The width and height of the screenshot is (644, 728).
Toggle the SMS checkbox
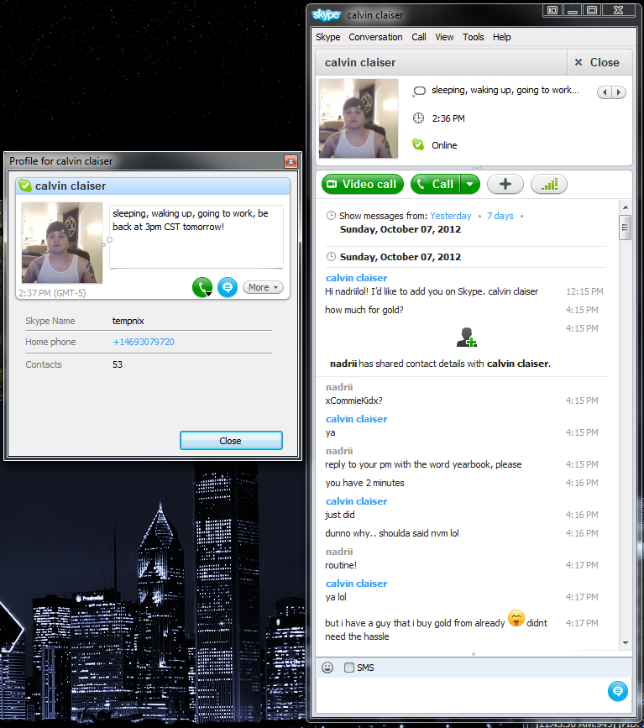pos(349,668)
